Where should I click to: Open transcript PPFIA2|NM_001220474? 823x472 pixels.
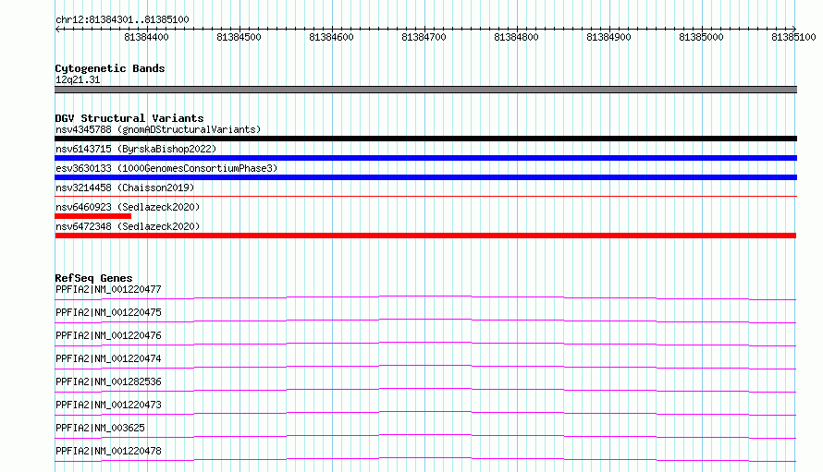[108, 358]
